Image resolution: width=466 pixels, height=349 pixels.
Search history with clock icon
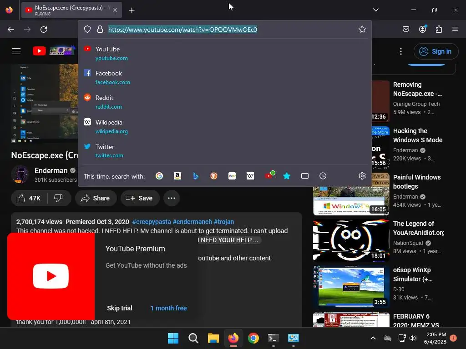coord(323,176)
